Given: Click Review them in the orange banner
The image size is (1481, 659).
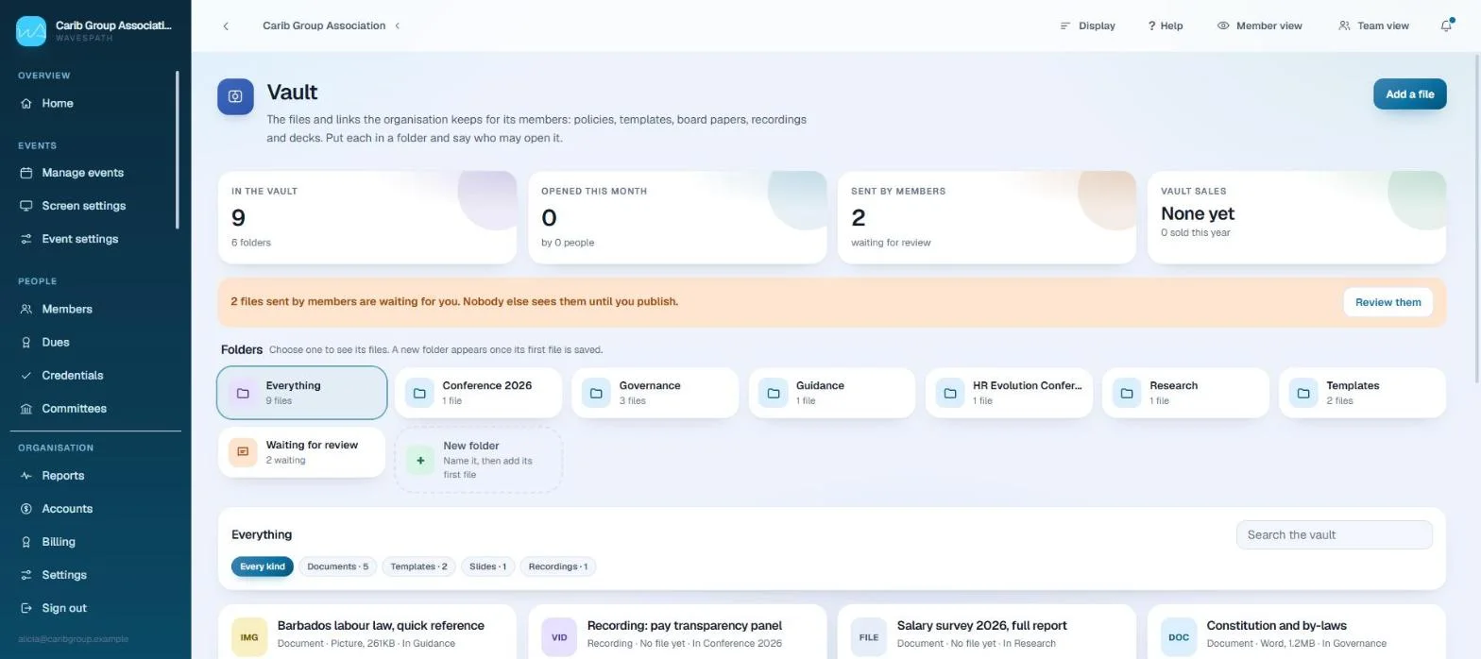Looking at the screenshot, I should 1388,303.
